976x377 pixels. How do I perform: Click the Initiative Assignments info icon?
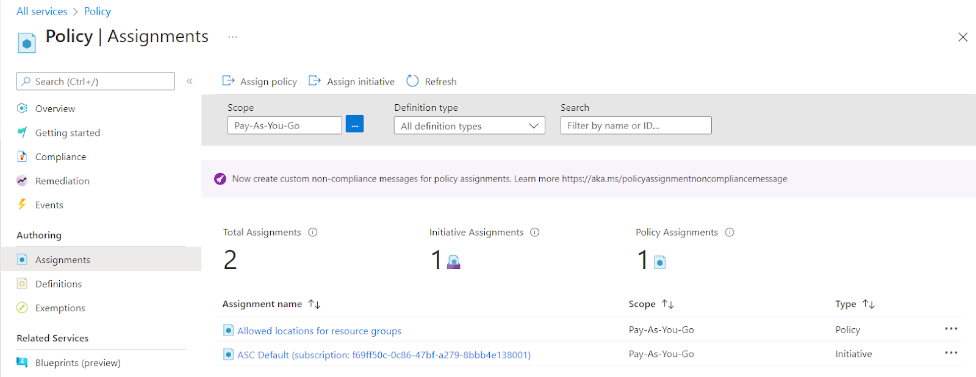pyautogui.click(x=535, y=232)
